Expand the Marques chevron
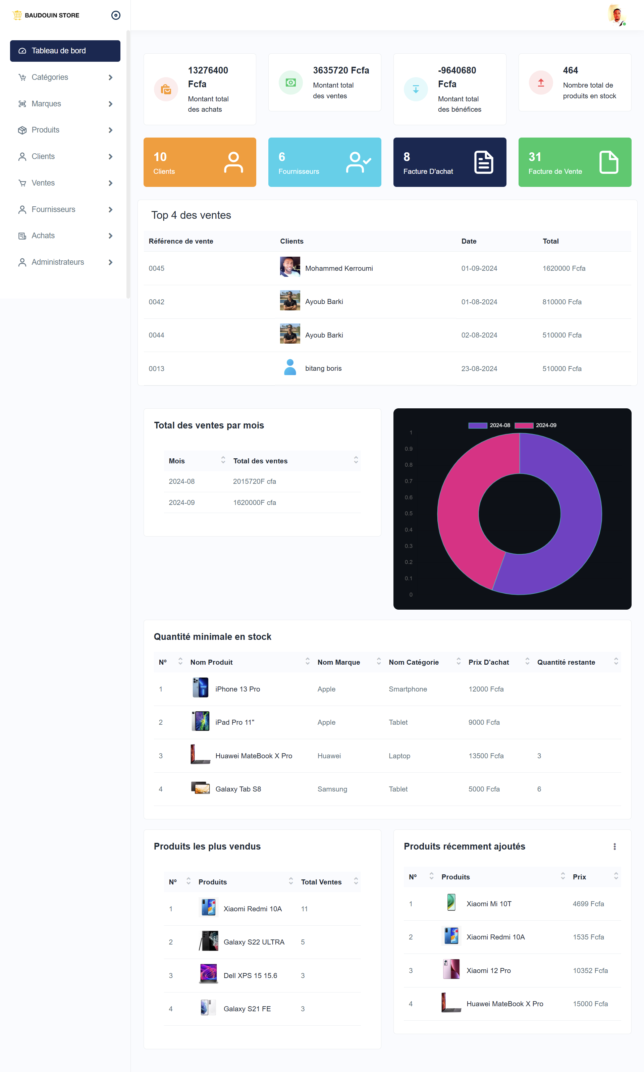This screenshot has width=644, height=1072. tap(110, 104)
